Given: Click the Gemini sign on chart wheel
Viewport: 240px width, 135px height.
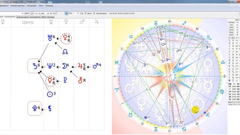Looking at the screenshot, I should 156,129.
